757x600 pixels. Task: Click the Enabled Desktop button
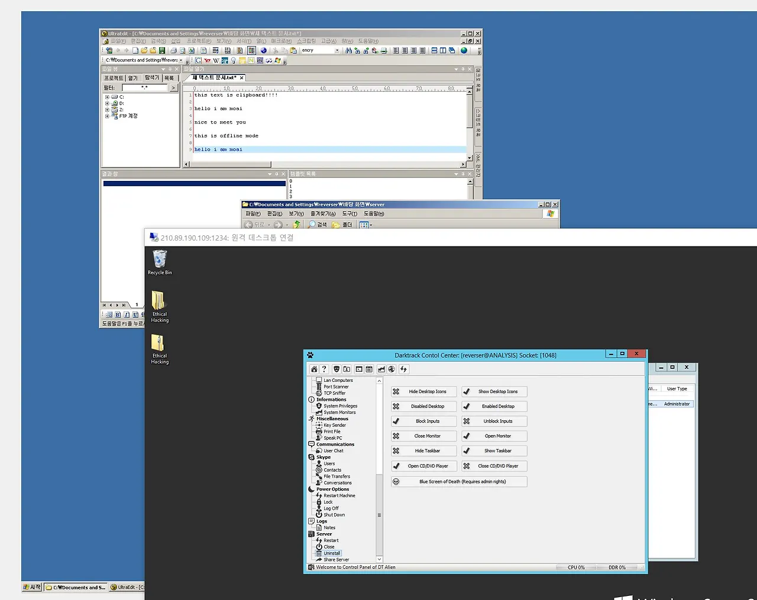click(494, 407)
